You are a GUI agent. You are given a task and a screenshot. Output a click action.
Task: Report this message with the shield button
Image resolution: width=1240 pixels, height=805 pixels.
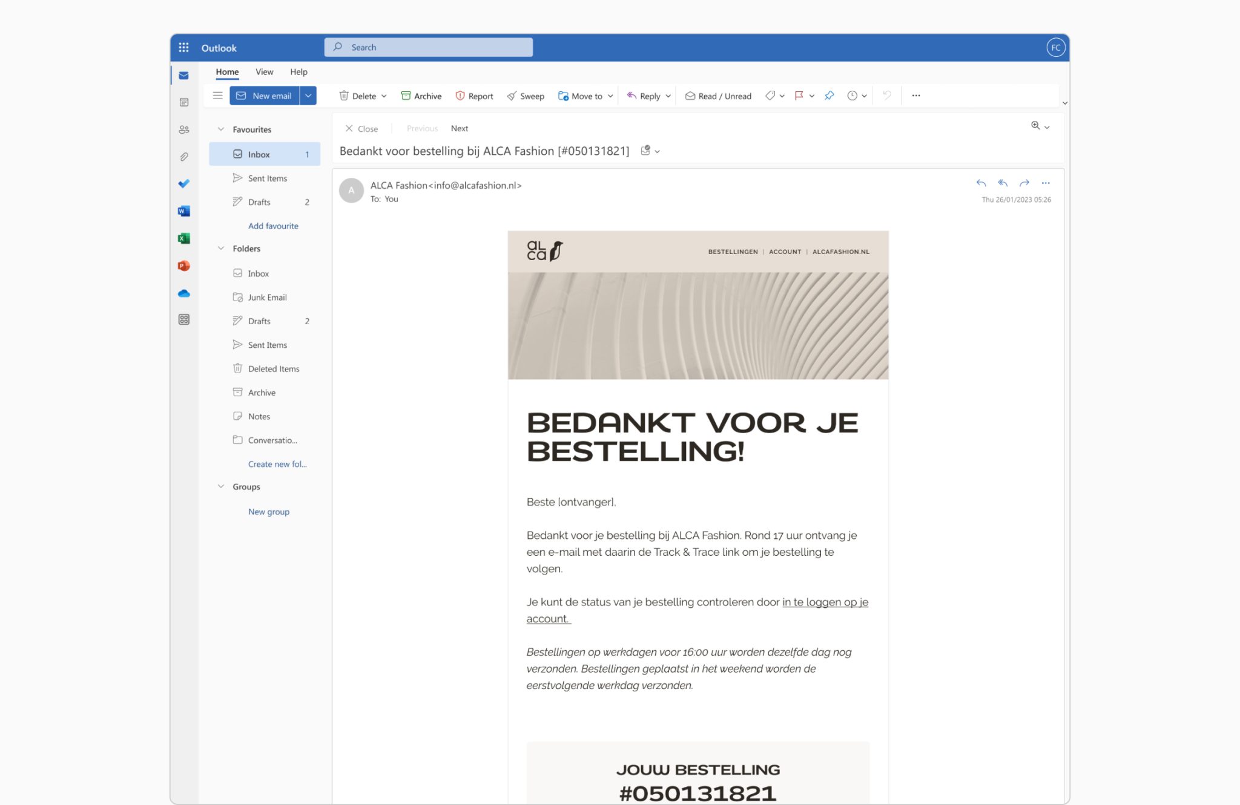coord(474,96)
